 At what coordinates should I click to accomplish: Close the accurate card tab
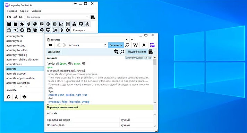pos(127,39)
